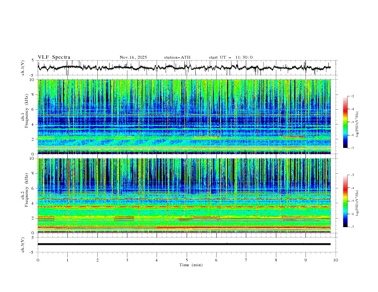
Task: Click the ch.1 waveform trace
Action: (x=184, y=68)
